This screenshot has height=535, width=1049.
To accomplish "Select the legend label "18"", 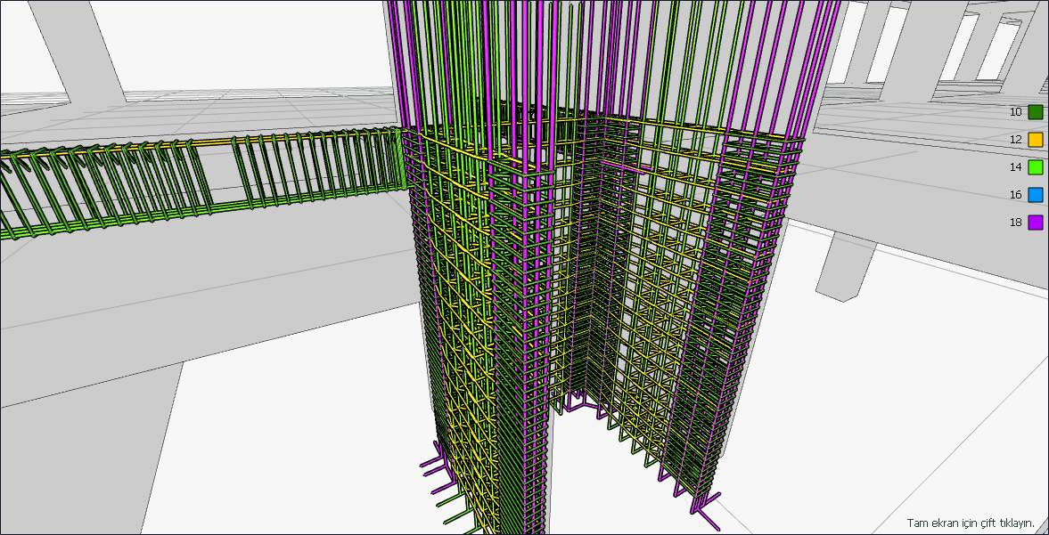I will pyautogui.click(x=1016, y=223).
